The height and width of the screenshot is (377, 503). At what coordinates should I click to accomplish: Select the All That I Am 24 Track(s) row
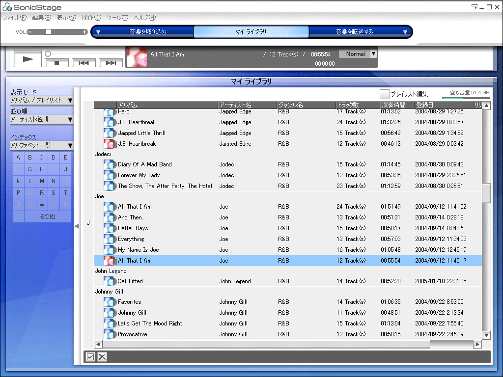click(288, 207)
